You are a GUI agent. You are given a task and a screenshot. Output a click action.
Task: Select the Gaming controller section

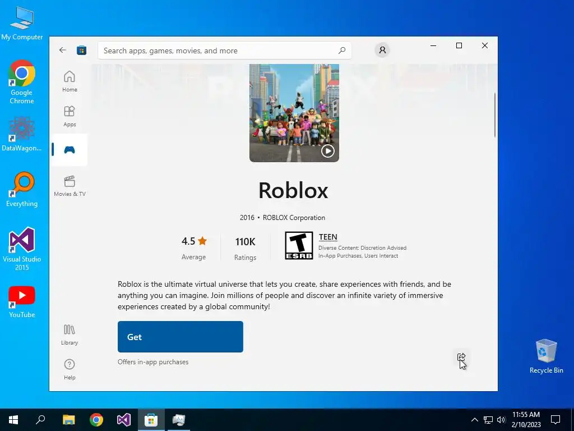[x=70, y=149]
